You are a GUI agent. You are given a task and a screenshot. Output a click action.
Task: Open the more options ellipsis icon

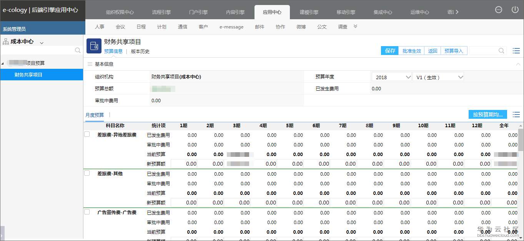click(x=499, y=10)
